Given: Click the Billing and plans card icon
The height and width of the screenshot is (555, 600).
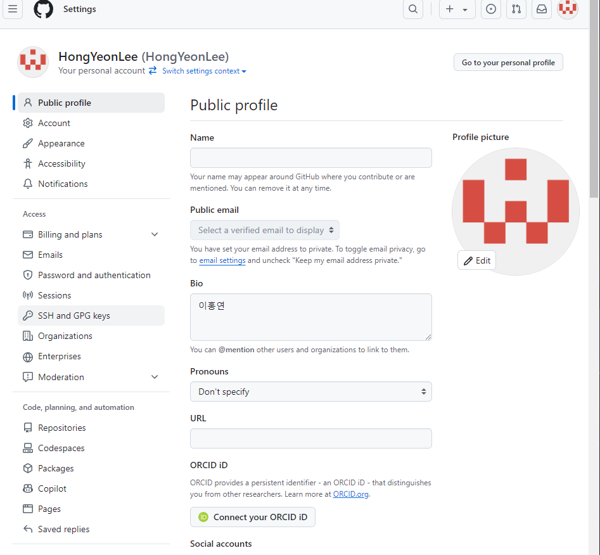Looking at the screenshot, I should point(28,234).
